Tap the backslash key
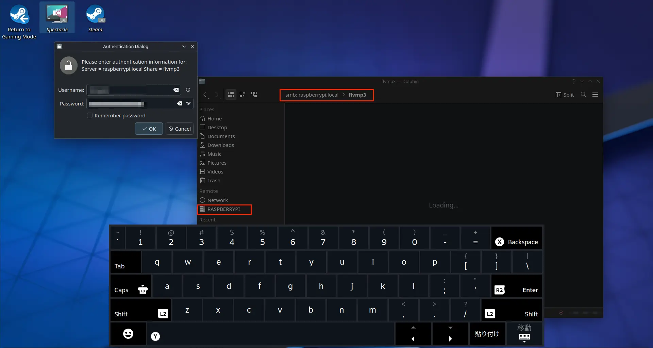Viewport: 653px width, 348px height. click(x=527, y=262)
